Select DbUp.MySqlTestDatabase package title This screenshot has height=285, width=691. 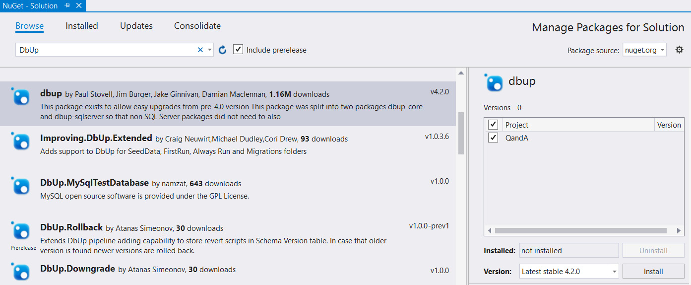pyautogui.click(x=94, y=183)
